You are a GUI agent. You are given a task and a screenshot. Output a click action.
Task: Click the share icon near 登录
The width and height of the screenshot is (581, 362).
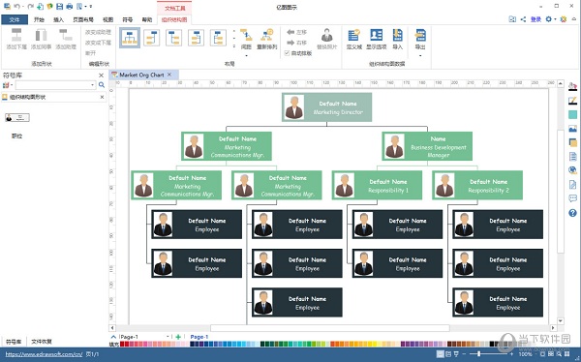pyautogui.click(x=523, y=19)
